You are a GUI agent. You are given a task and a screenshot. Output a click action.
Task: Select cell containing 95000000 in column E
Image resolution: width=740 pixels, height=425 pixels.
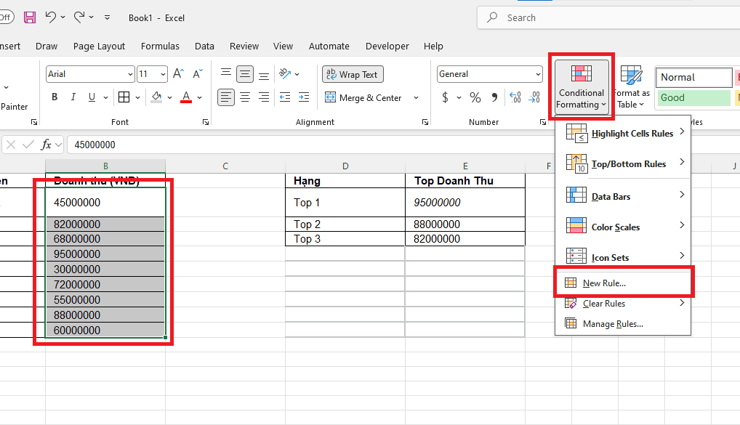pyautogui.click(x=464, y=203)
